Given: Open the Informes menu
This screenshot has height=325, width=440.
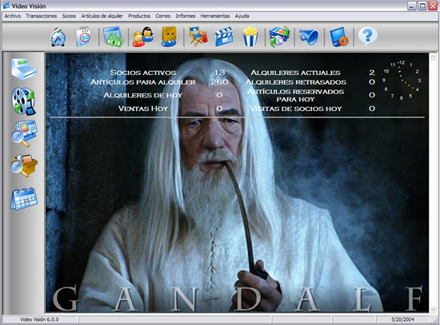Looking at the screenshot, I should click(x=186, y=16).
